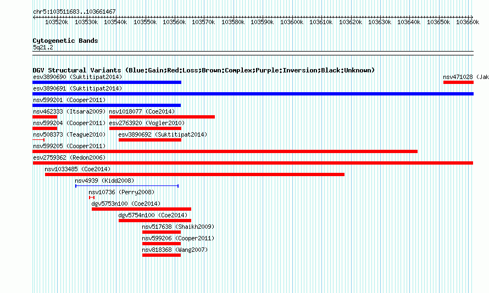The width and height of the screenshot is (489, 293).
Task: Click the thin blue line under nsv4939
Action: [127, 186]
